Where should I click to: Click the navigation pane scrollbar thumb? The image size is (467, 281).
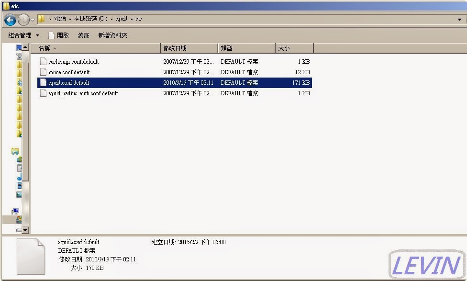click(x=25, y=121)
